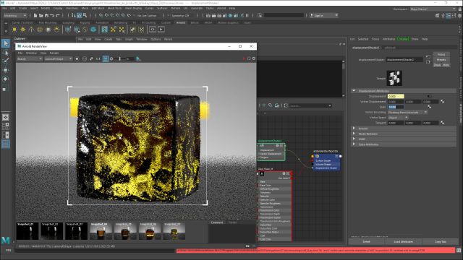This screenshot has width=463, height=260.
Task: Select the arrow Select tool
Action: pos(6,43)
